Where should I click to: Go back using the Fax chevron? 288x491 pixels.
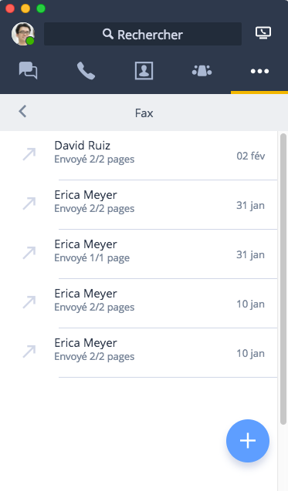click(x=22, y=111)
